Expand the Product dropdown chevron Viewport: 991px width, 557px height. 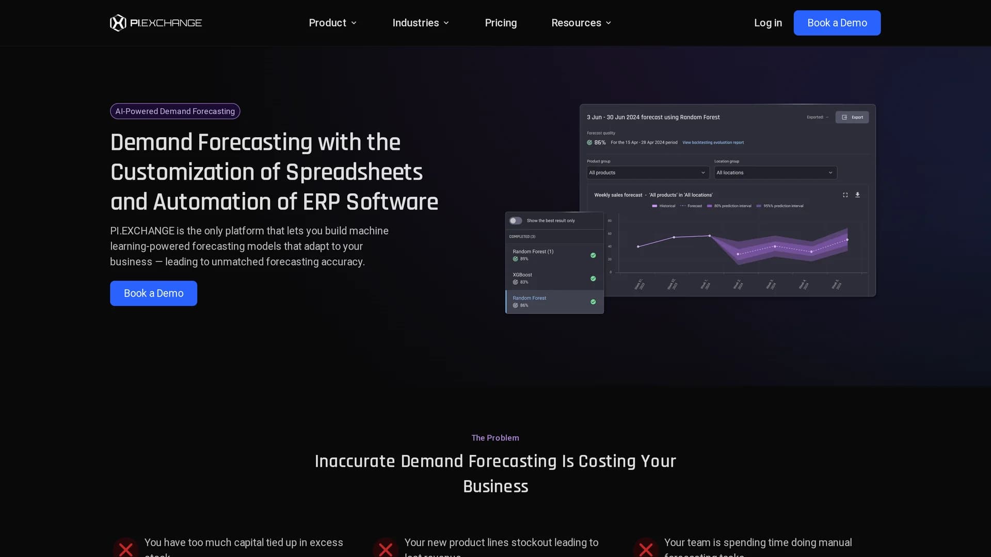point(354,23)
